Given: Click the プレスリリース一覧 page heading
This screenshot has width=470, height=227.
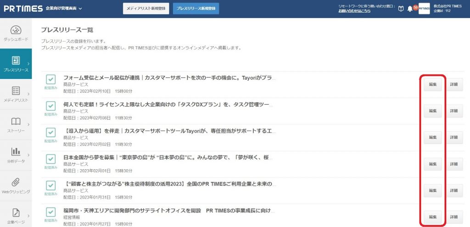Looking at the screenshot, I should pyautogui.click(x=67, y=30).
